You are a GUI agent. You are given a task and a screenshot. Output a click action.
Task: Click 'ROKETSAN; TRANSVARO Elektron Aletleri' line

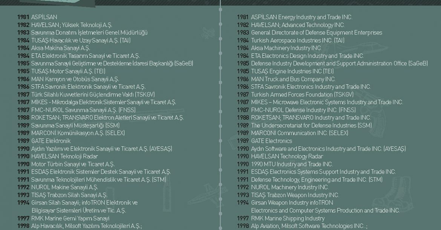point(107,118)
